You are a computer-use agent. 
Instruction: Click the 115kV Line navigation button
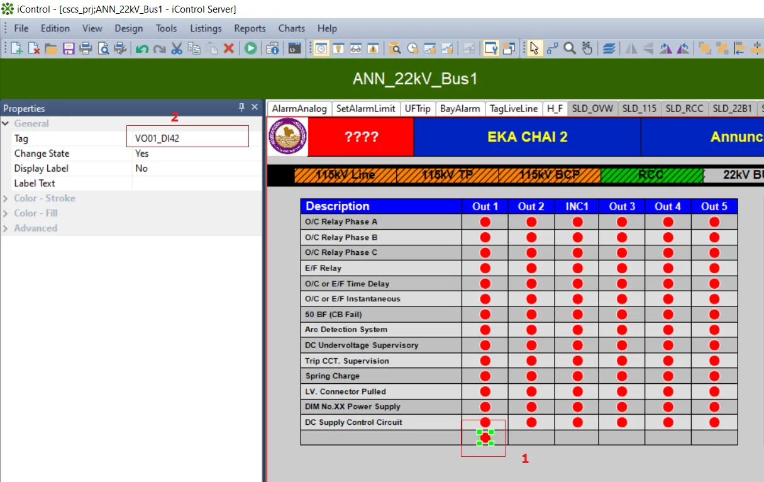(345, 175)
